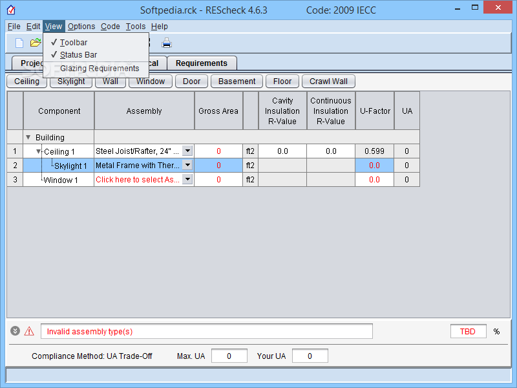
Task: Click Skylight 1 gross area cell
Action: click(218, 166)
